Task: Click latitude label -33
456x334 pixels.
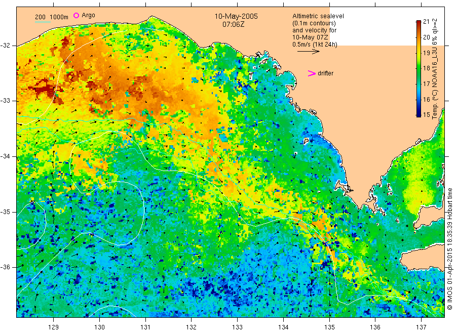Action: 6,101
